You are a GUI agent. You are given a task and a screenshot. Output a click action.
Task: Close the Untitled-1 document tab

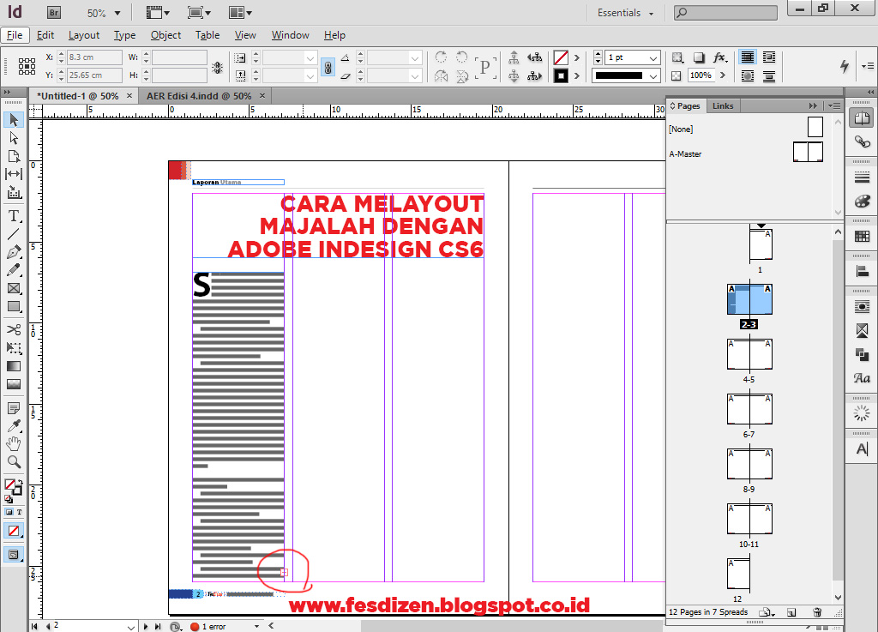coord(129,96)
